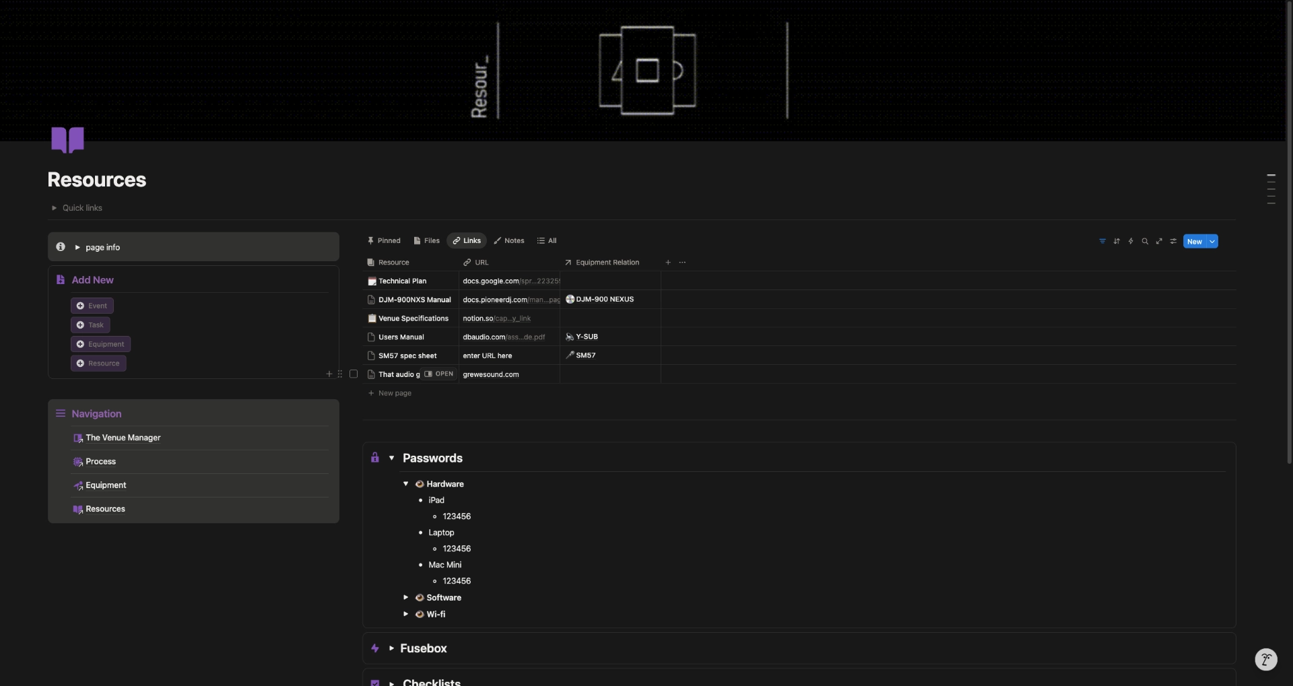Click the checkbox icon beside Checklists

[x=375, y=682]
